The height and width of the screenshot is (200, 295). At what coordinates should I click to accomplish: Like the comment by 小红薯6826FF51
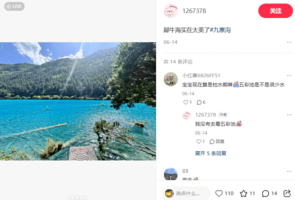pyautogui.click(x=186, y=102)
